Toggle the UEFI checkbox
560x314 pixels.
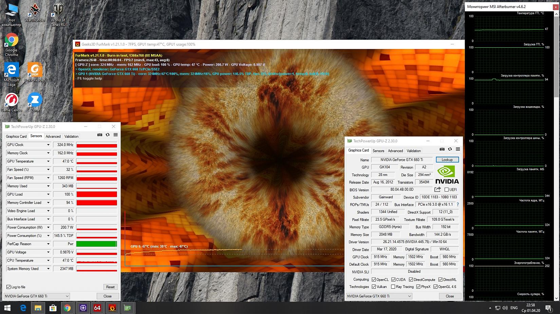coord(447,189)
